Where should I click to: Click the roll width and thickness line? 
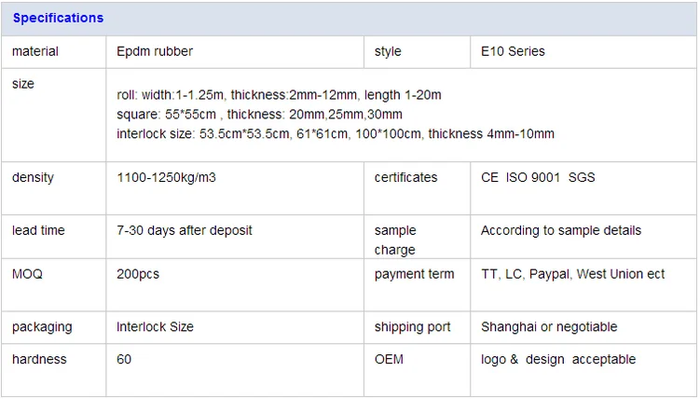tap(279, 94)
